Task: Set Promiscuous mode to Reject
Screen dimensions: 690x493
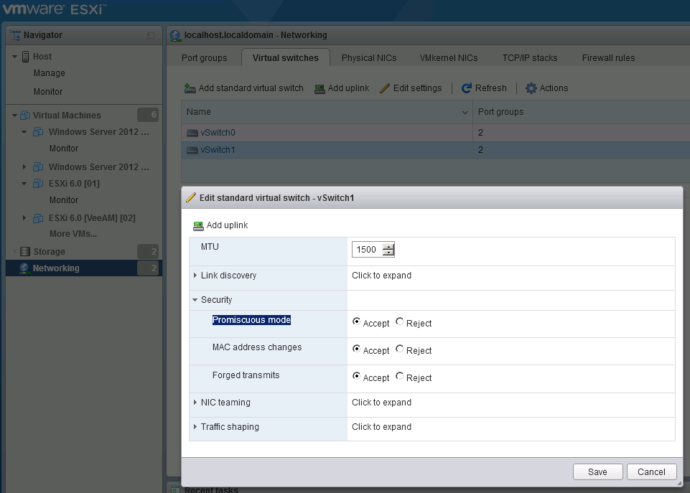Action: click(399, 321)
